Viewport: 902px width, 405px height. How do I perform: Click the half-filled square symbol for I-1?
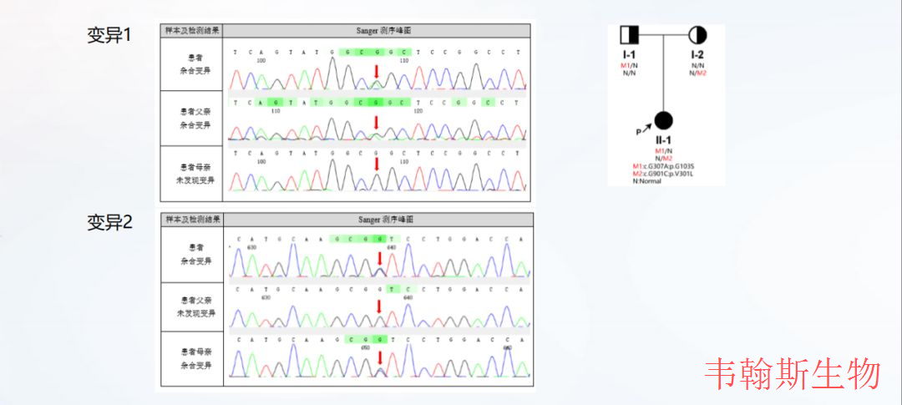pos(630,34)
